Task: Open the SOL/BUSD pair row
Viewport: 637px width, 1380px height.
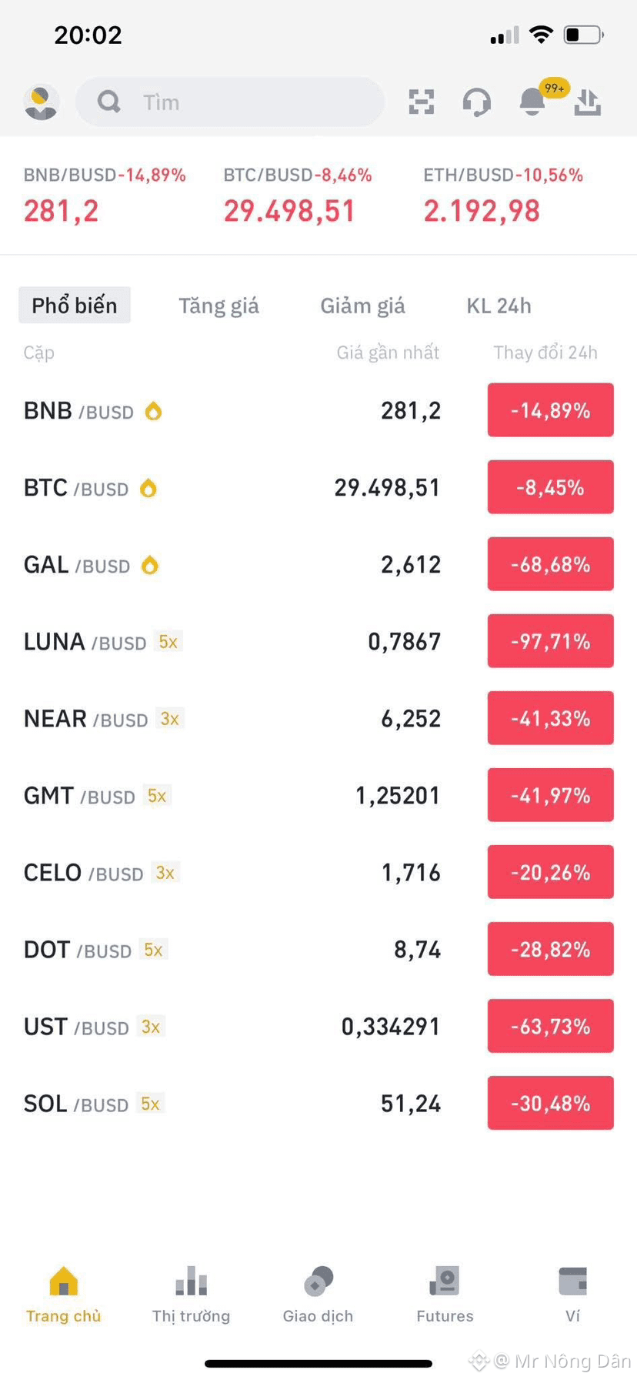Action: (318, 1103)
